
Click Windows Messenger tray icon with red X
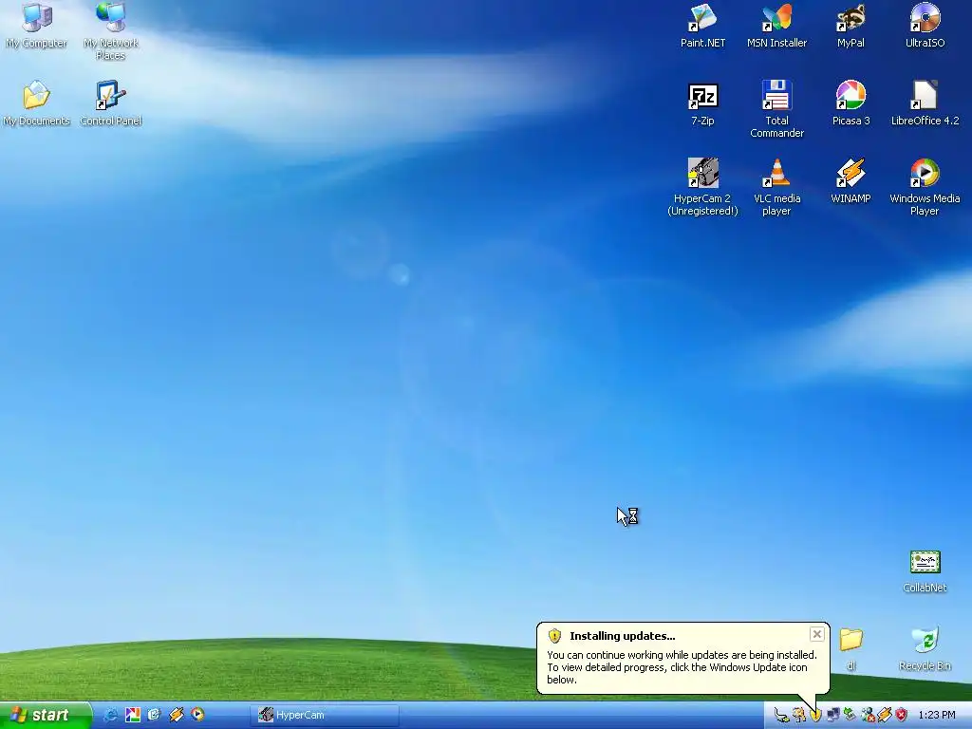click(x=868, y=715)
